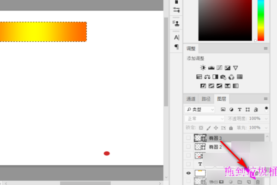Filter layers by shape layers
The width and height of the screenshot is (277, 185).
click(247, 110)
